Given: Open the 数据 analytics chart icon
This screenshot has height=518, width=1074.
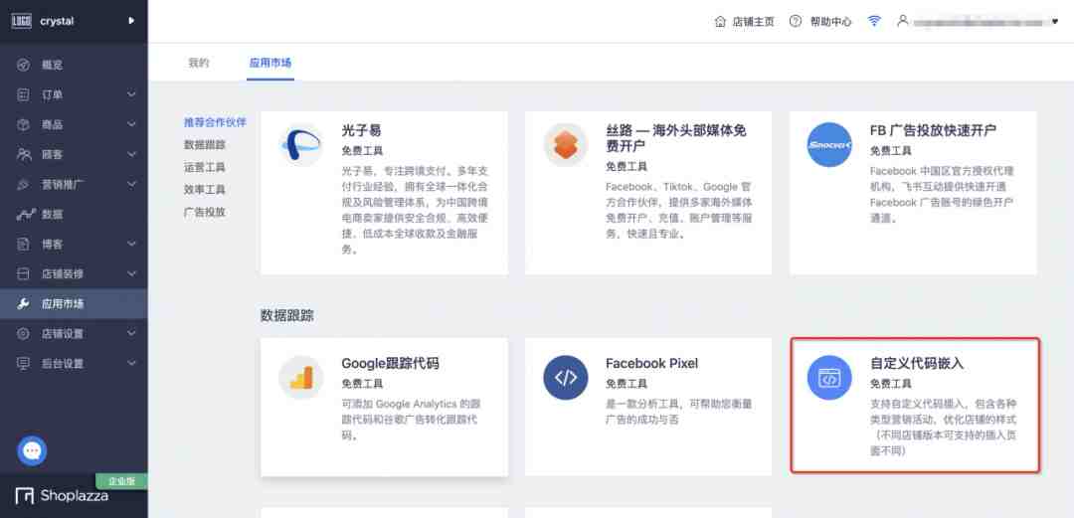Looking at the screenshot, I should click(25, 215).
